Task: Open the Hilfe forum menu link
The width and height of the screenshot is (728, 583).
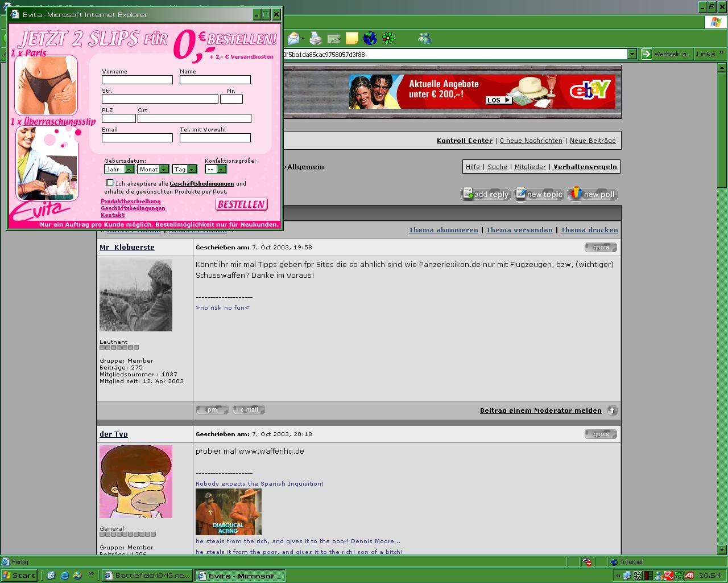Action: (473, 167)
